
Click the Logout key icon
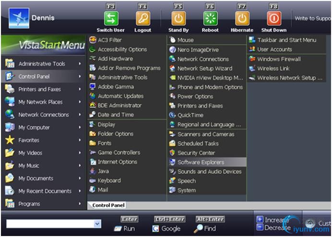[x=143, y=18]
